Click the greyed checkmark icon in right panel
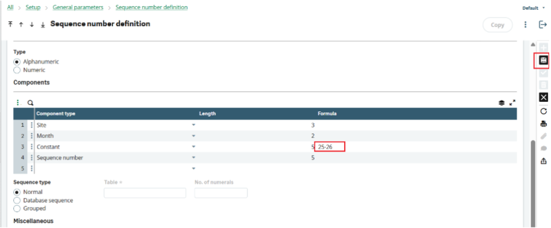Image resolution: width=551 pixels, height=228 pixels. pyautogui.click(x=543, y=73)
